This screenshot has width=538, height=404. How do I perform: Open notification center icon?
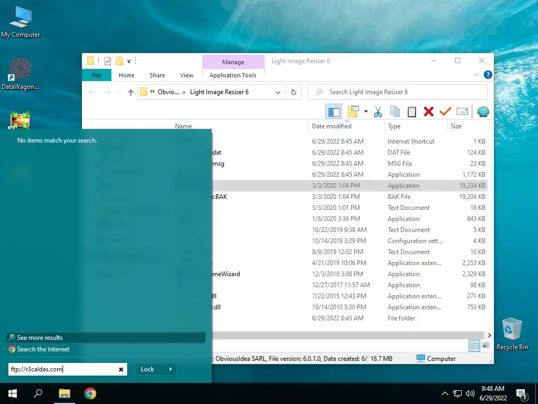(521, 394)
